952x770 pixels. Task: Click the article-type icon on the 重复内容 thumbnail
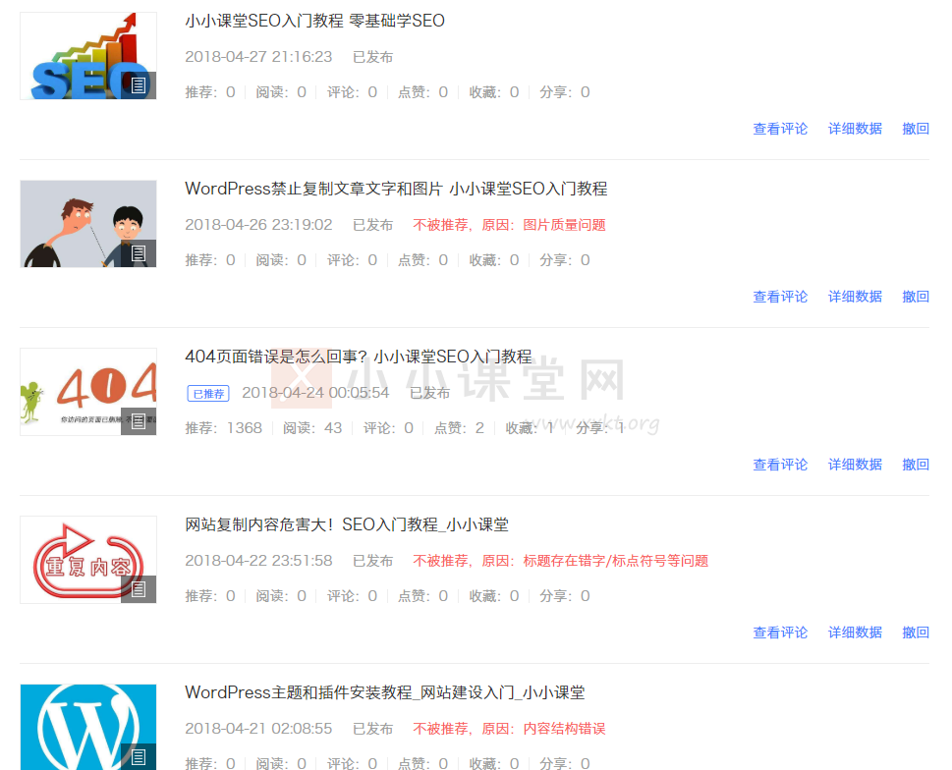point(139,589)
